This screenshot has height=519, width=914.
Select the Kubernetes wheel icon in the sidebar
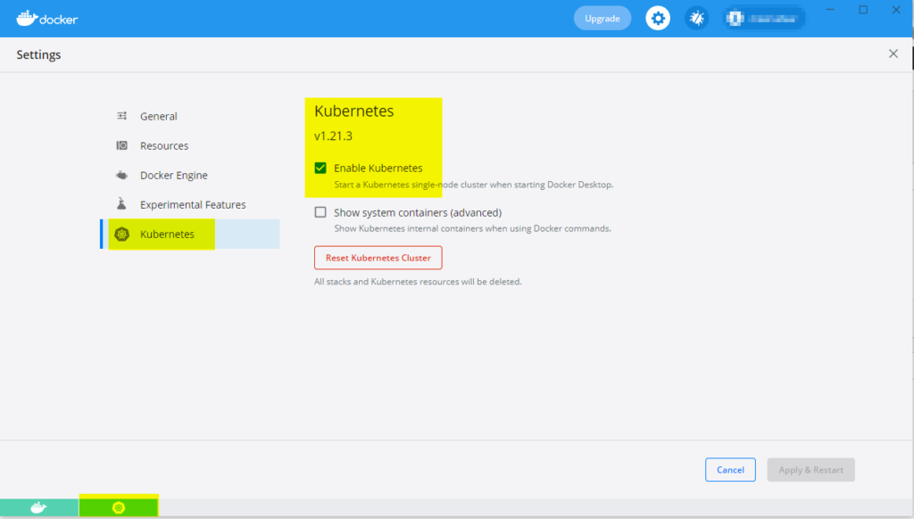click(121, 234)
